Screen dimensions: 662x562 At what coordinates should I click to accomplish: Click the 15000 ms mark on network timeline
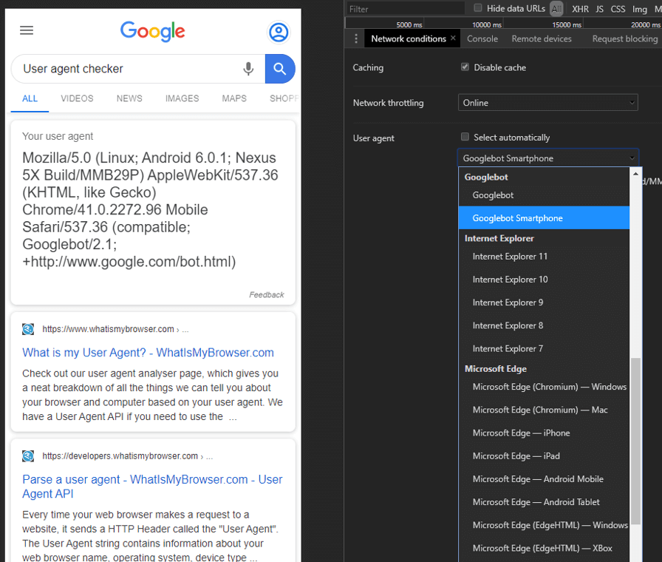coord(567,24)
